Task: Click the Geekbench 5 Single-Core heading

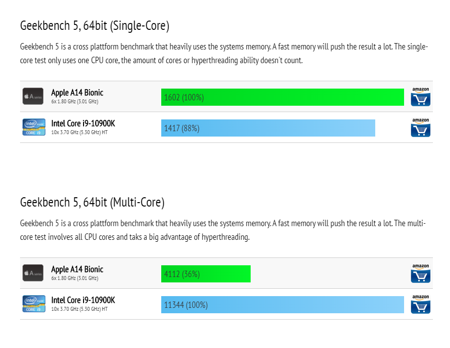Action: pyautogui.click(x=95, y=25)
